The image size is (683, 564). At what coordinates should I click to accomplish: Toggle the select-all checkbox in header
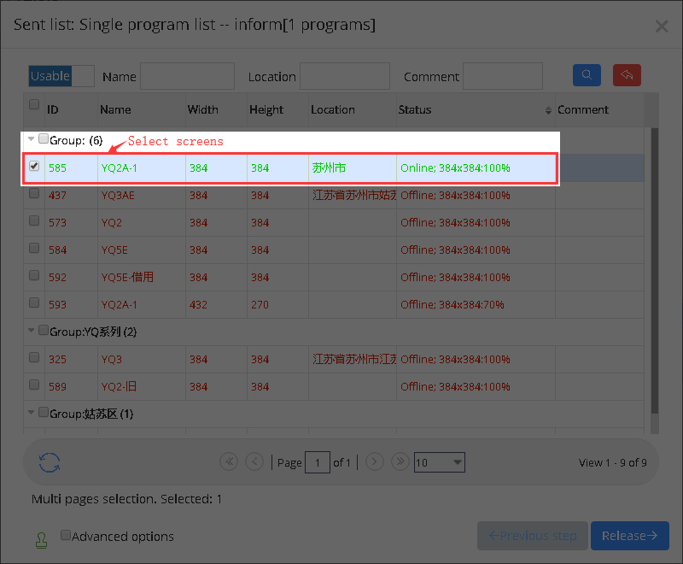[x=34, y=104]
